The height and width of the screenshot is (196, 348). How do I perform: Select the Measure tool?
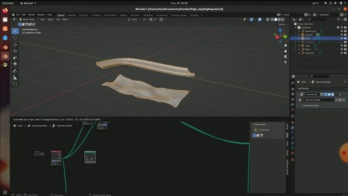click(15, 77)
